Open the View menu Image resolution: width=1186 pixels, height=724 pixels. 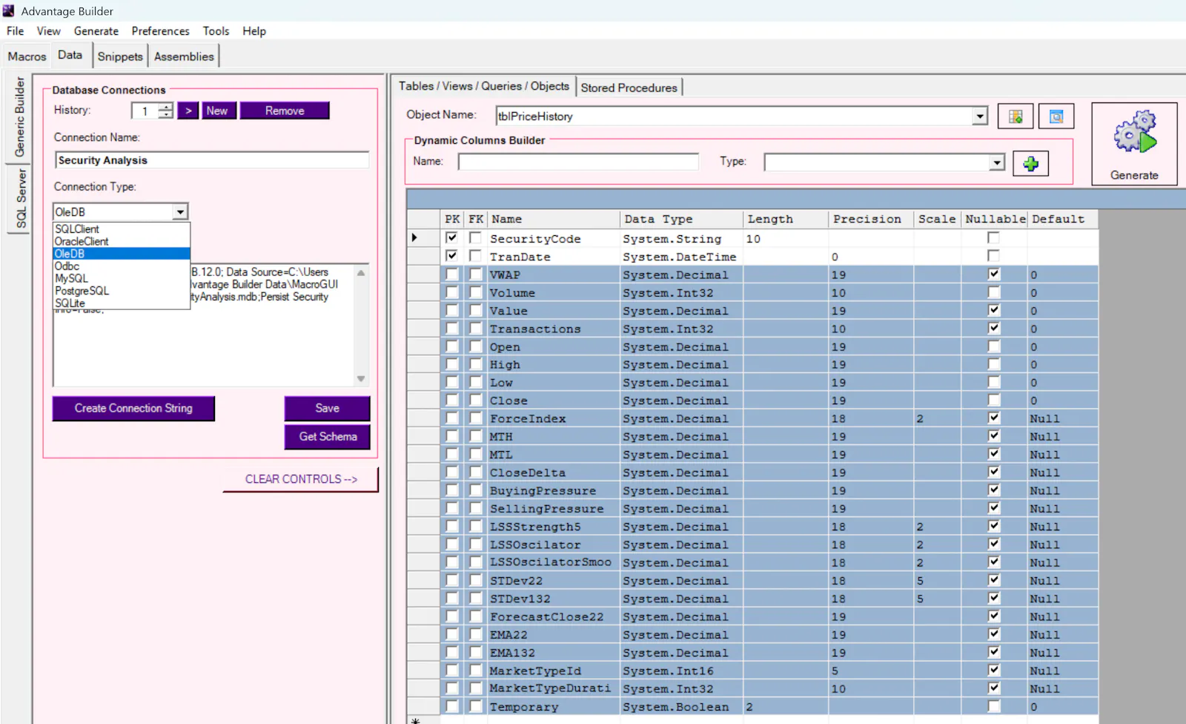[x=49, y=31]
